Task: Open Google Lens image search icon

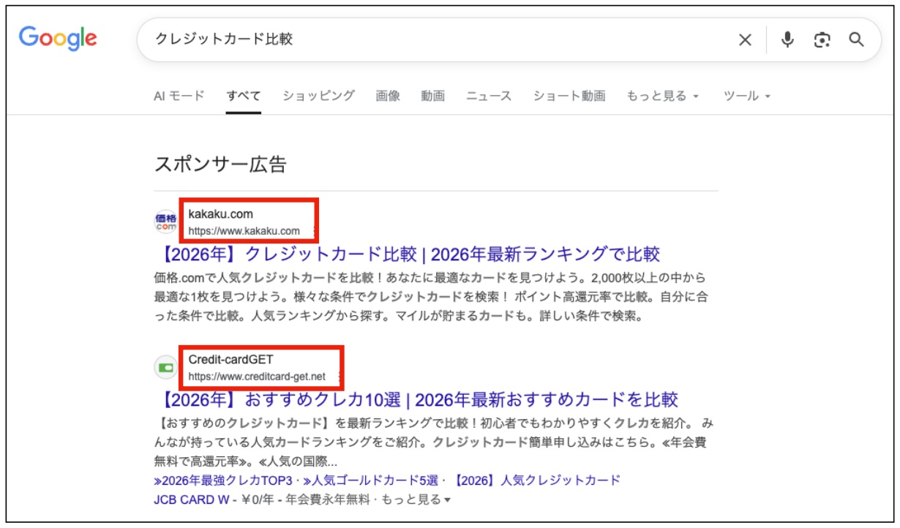Action: coord(822,40)
